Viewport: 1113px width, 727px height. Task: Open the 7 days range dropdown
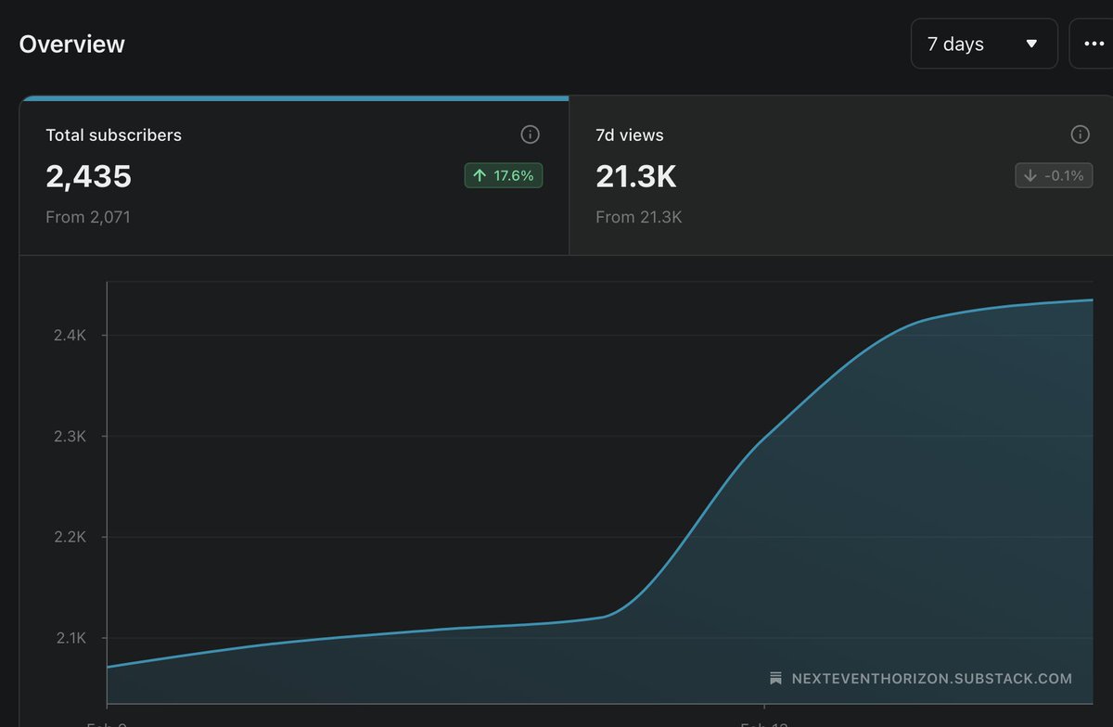tap(984, 44)
